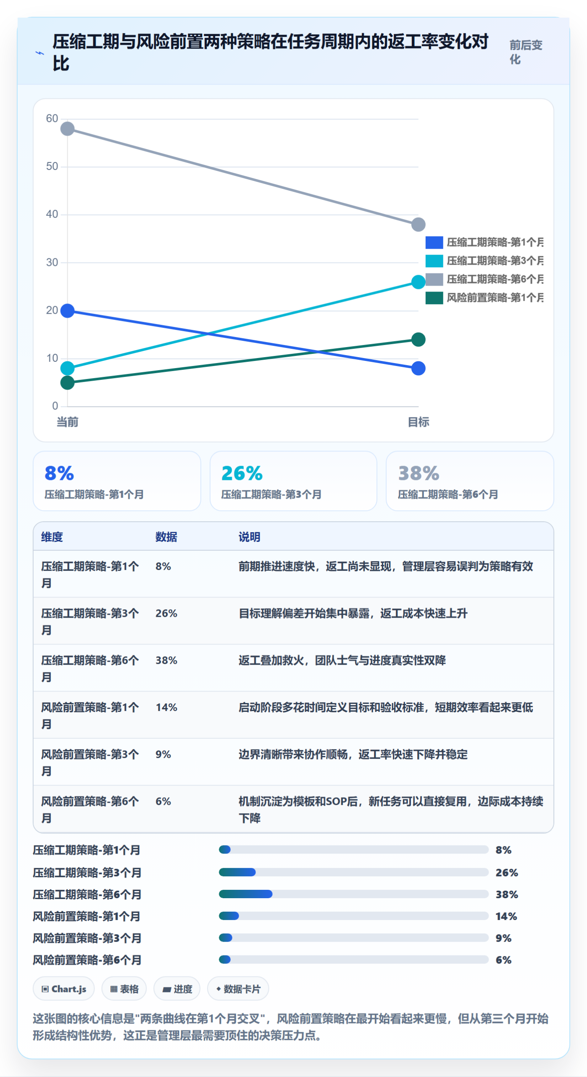Open the 38% stat card for 压缩工期策略-第6个月
The width and height of the screenshot is (587, 1077).
pos(470,481)
